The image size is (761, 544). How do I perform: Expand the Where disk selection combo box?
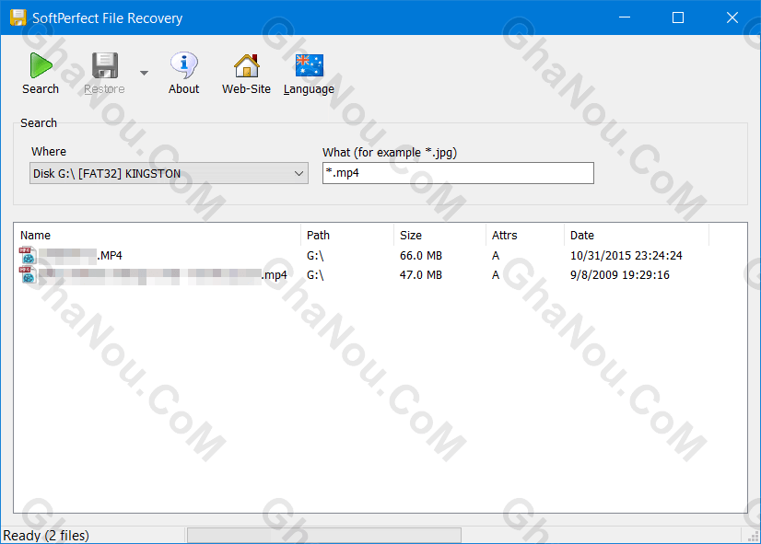click(x=169, y=174)
